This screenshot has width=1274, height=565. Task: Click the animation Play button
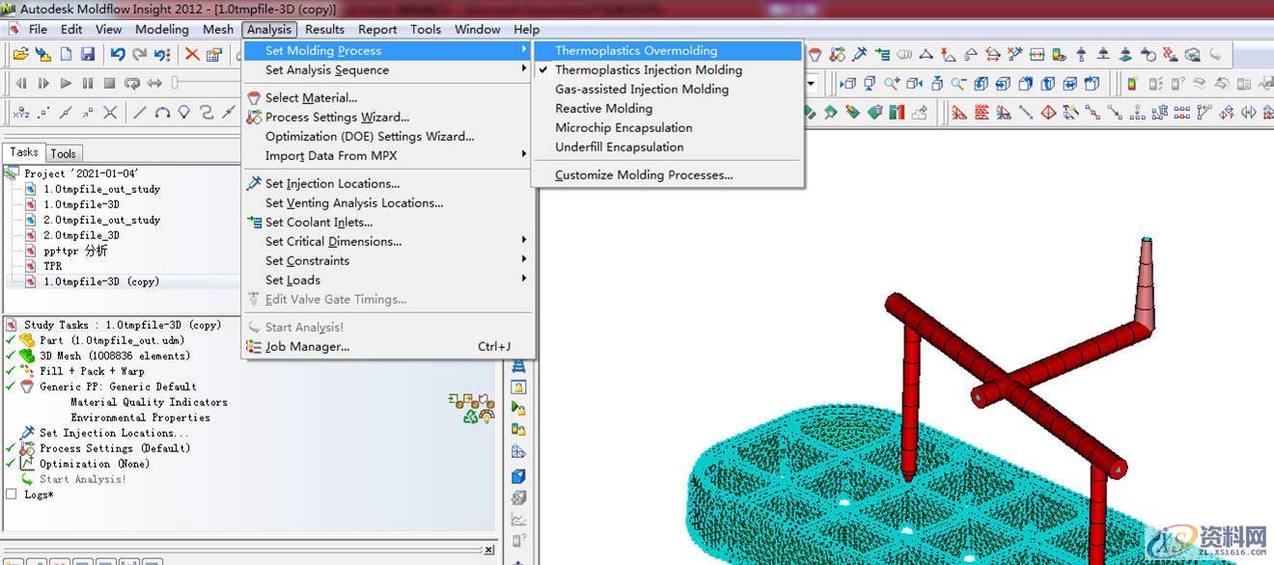(x=66, y=84)
